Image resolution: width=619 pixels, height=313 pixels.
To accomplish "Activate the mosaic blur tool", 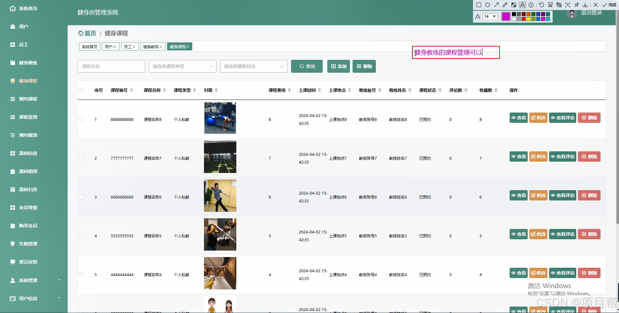I will (514, 5).
